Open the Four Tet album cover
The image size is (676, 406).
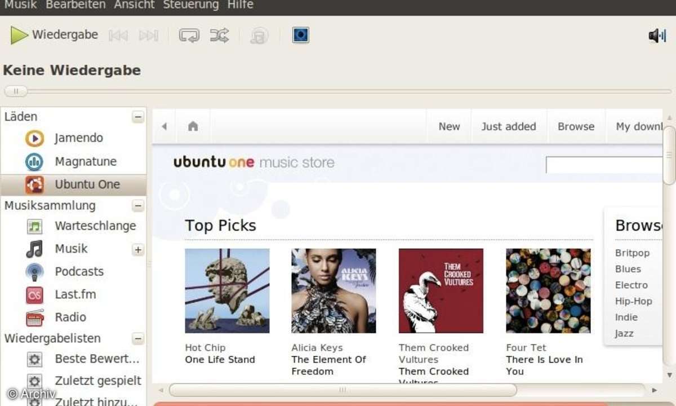548,291
